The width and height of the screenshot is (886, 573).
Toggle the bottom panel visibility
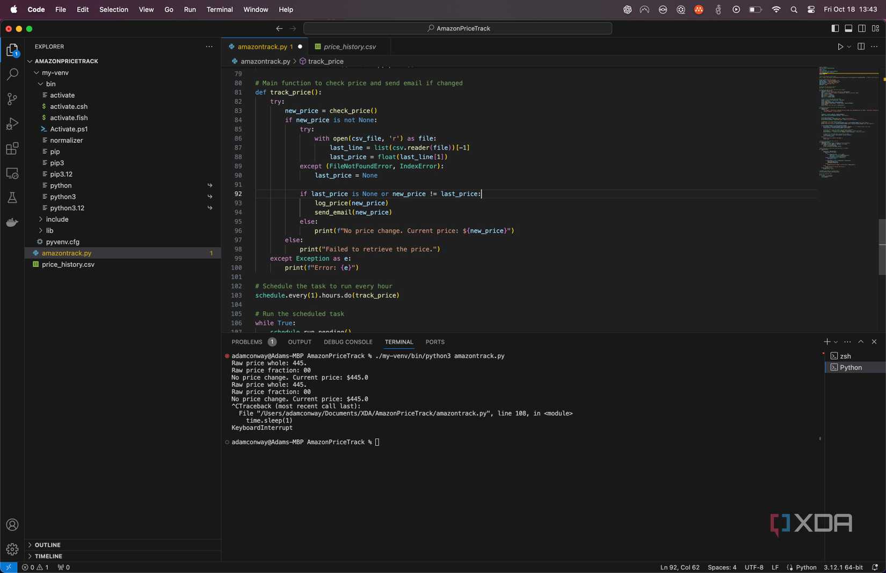[x=848, y=28]
